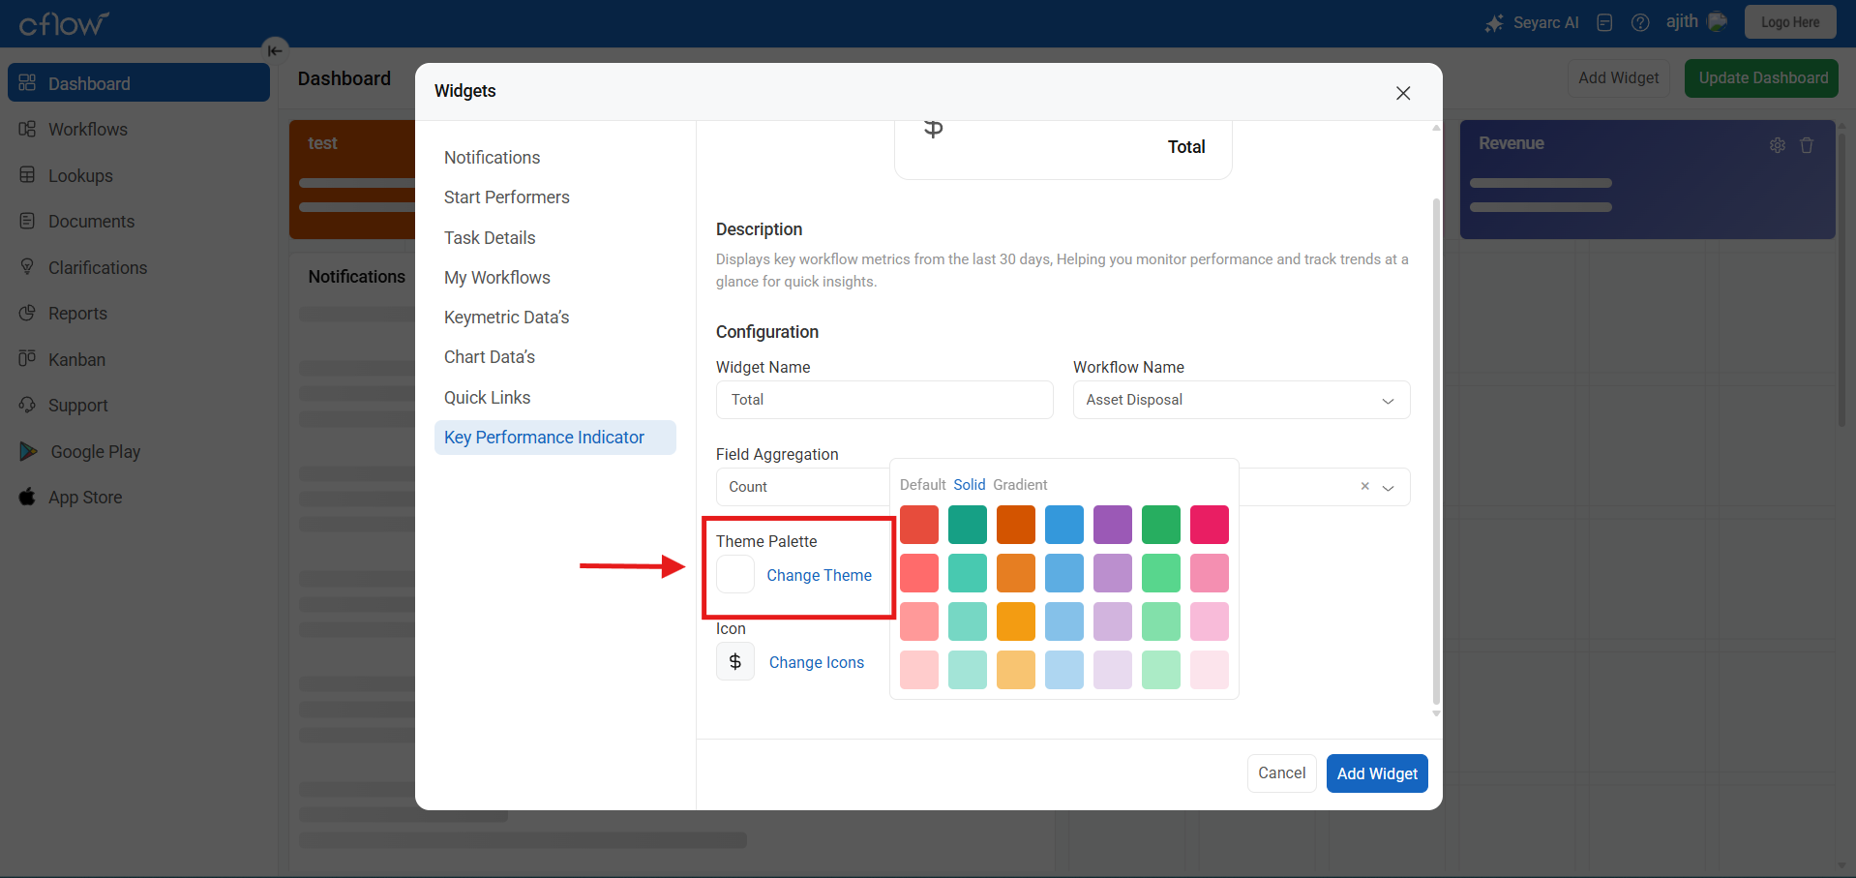Select Chart Data's widget category

[x=490, y=357]
